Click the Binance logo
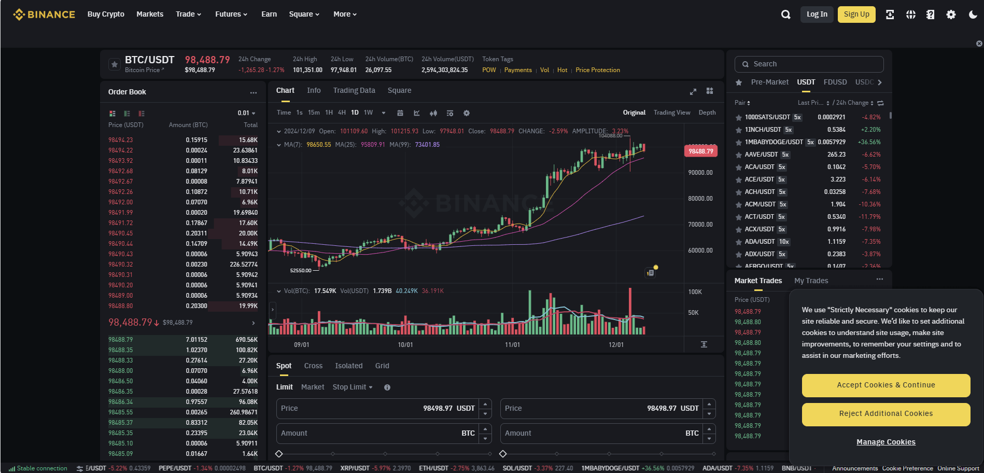This screenshot has width=984, height=473. click(44, 15)
